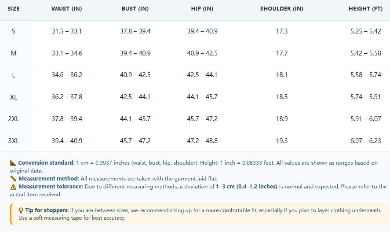390x232 pixels.
Task: Click the HEIGHT (FT) column header
Action: click(365, 9)
